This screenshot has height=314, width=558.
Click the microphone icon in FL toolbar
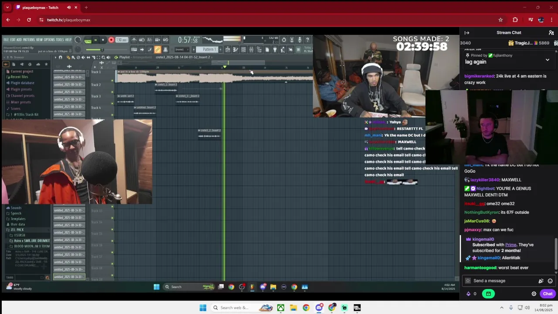(x=299, y=40)
